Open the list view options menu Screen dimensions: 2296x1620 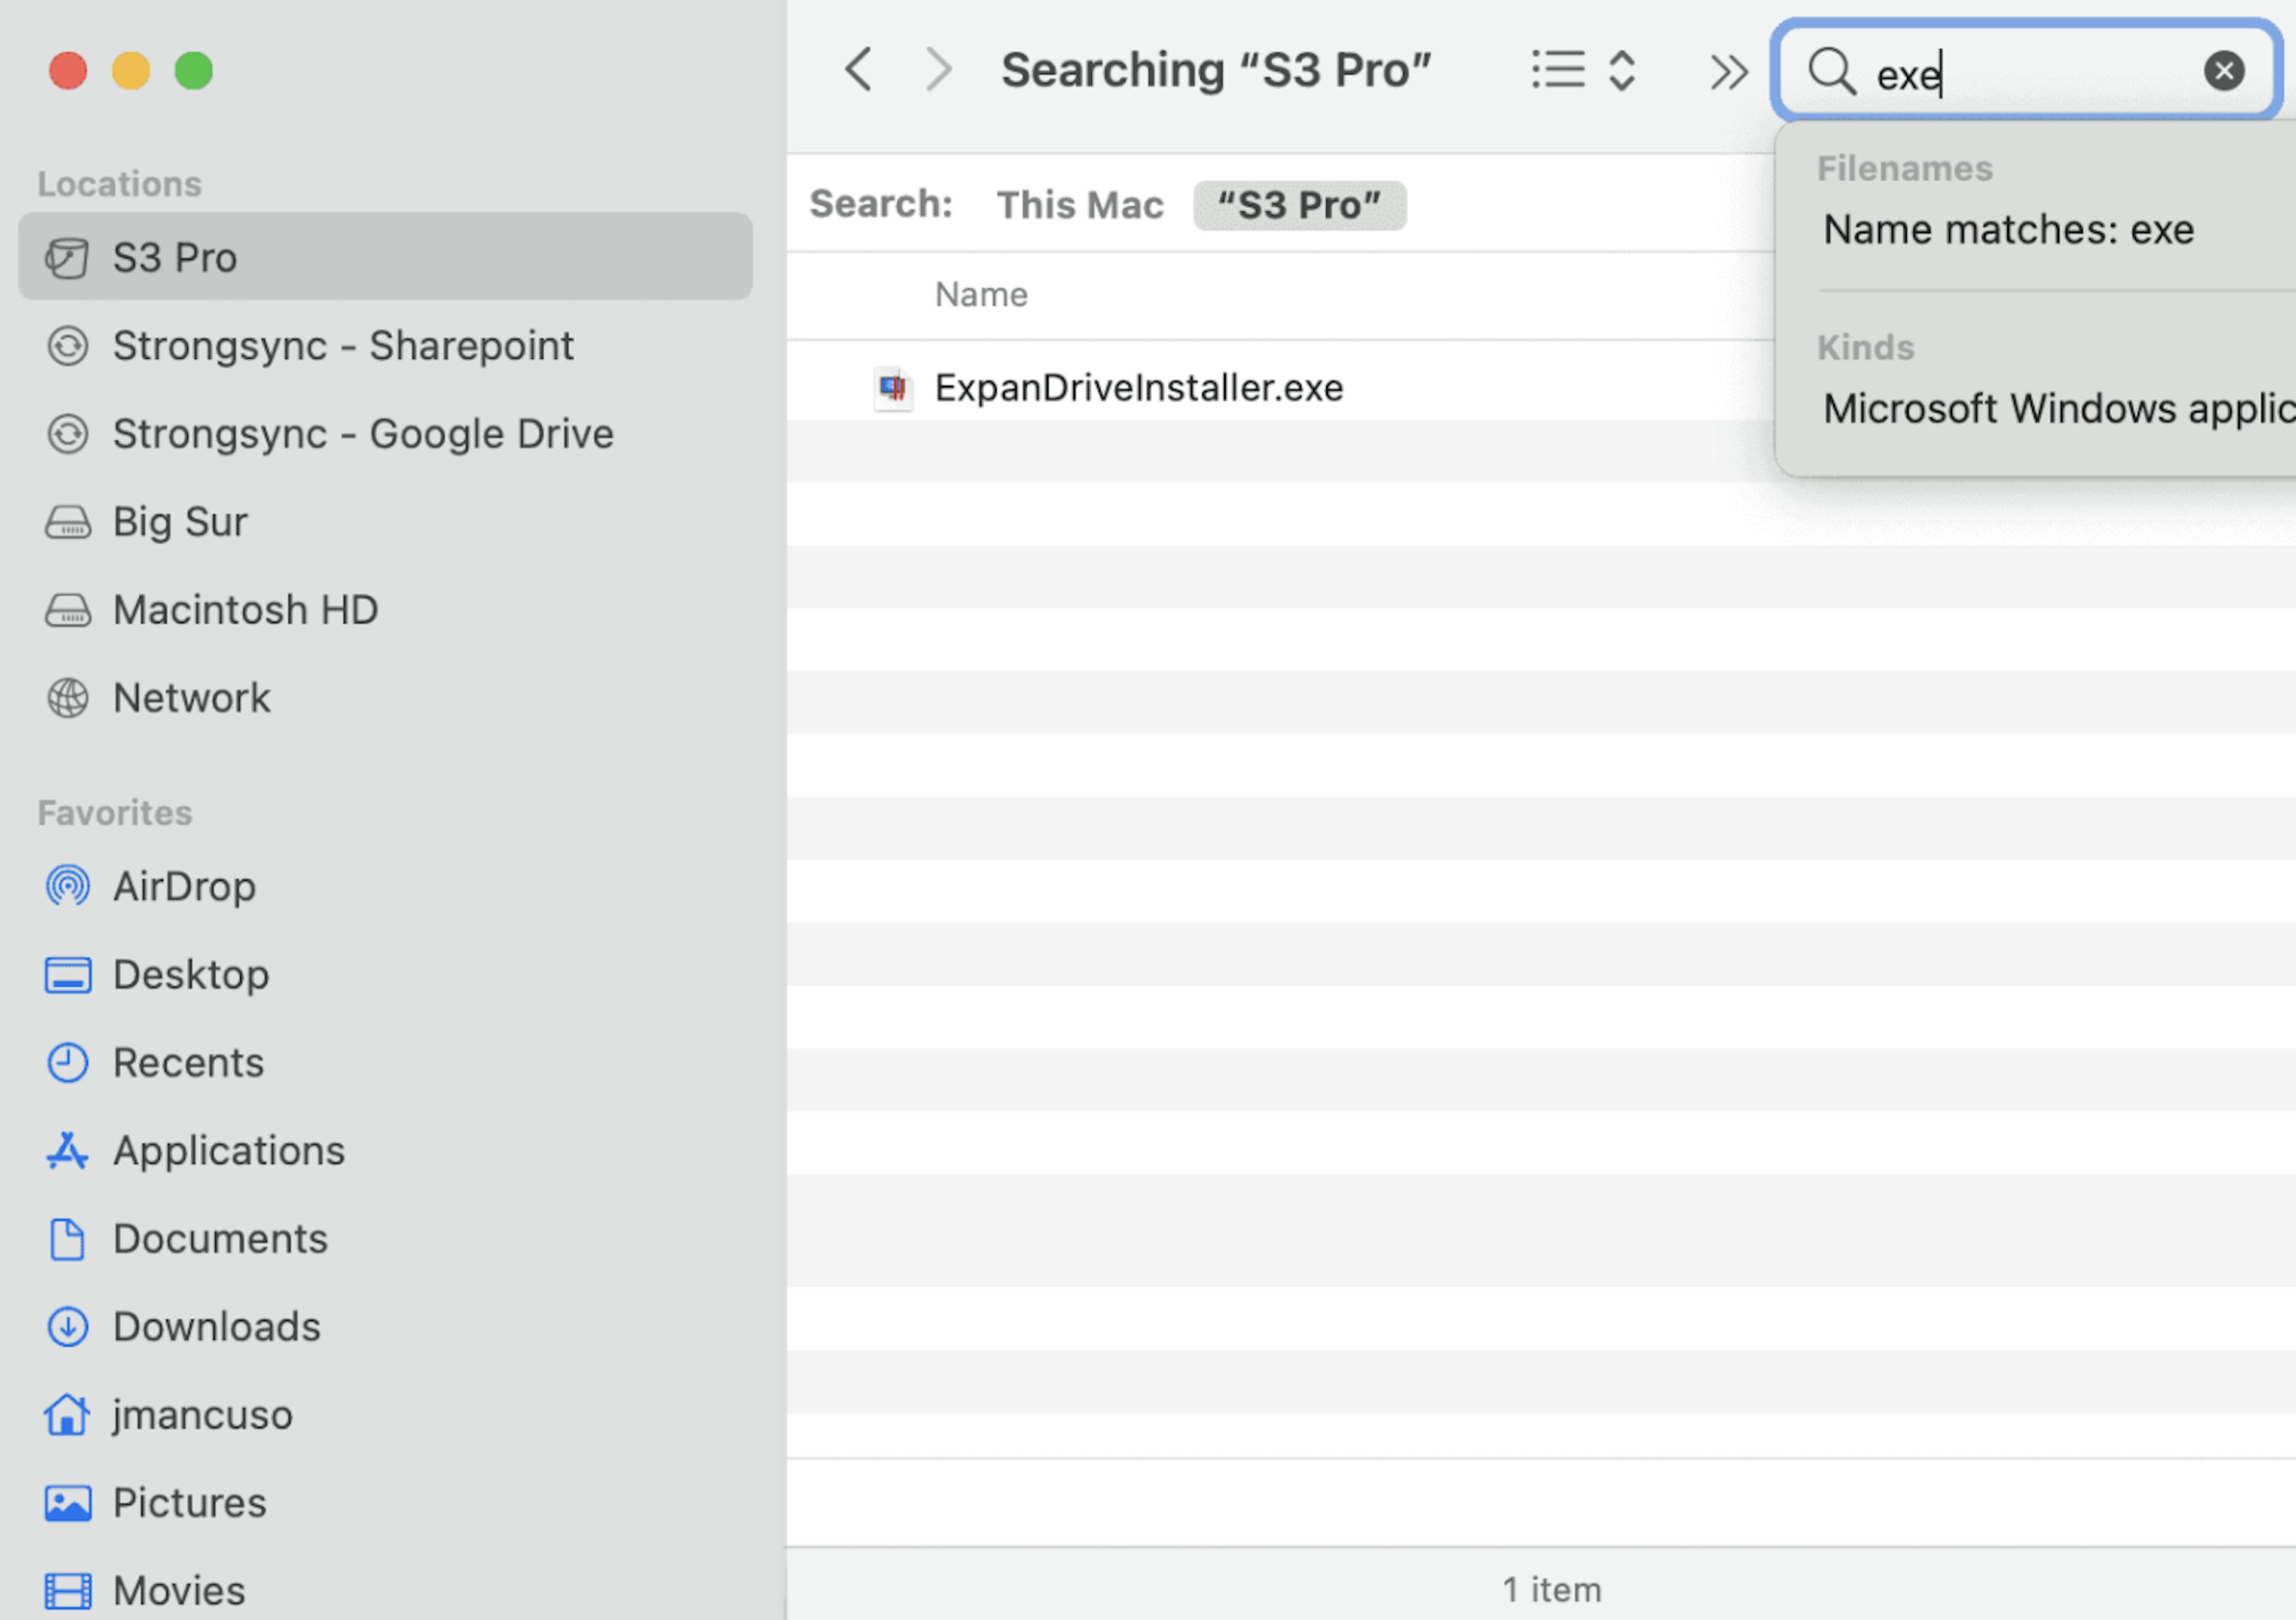(x=1583, y=70)
